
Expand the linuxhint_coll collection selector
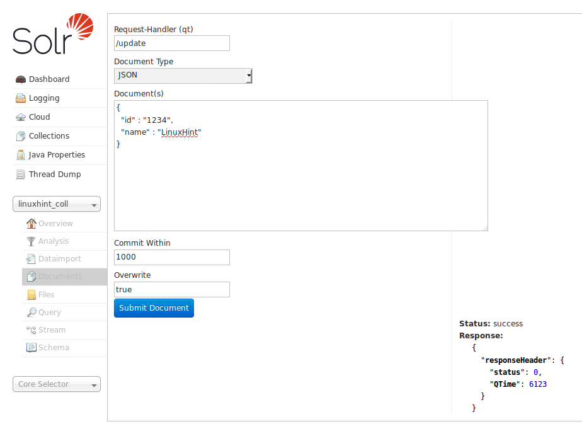point(57,204)
